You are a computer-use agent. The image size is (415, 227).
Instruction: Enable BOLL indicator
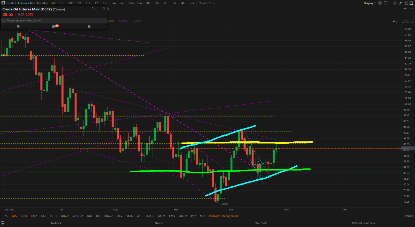24,216
